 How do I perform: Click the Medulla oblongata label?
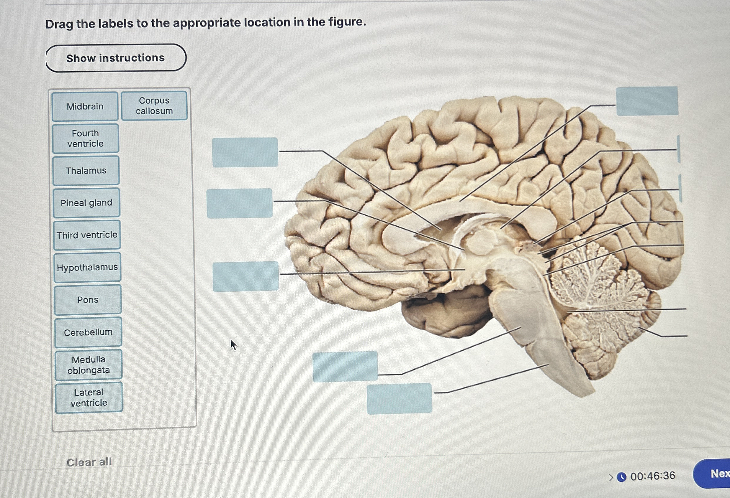[89, 365]
